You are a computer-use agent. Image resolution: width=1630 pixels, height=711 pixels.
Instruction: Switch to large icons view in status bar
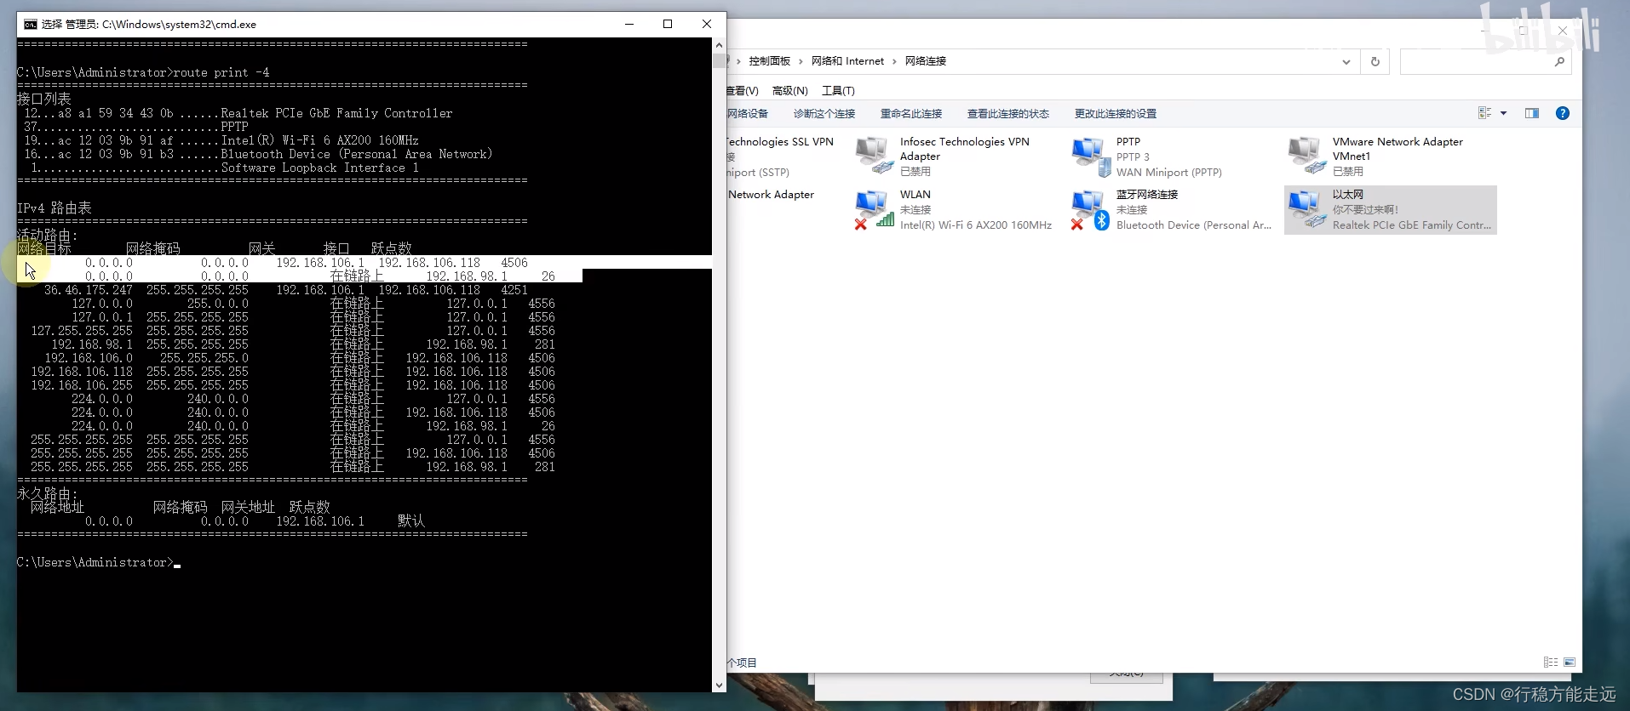[x=1570, y=662]
